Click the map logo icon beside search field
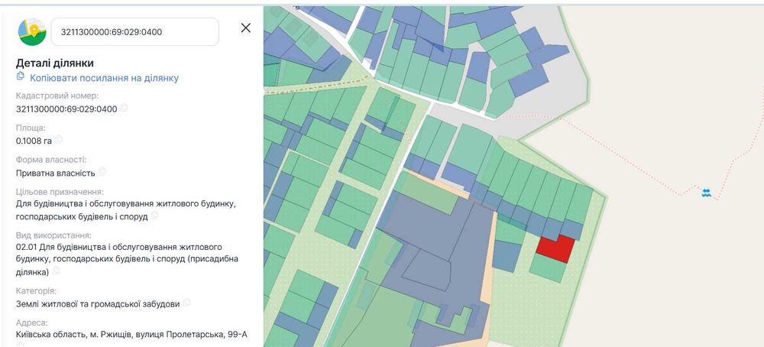764x347 pixels. [x=32, y=31]
